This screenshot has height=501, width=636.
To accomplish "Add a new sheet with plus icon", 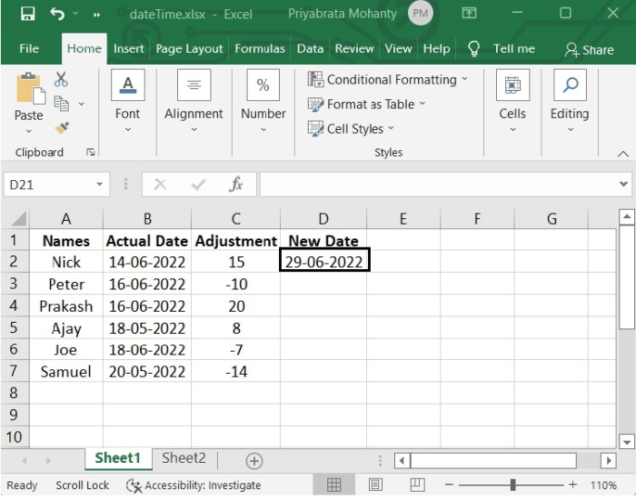I will [x=254, y=461].
